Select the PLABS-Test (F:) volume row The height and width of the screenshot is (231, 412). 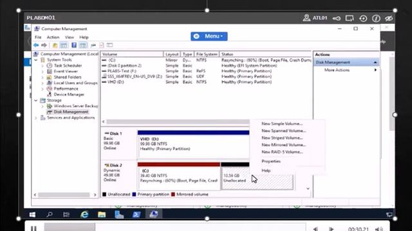pyautogui.click(x=206, y=71)
